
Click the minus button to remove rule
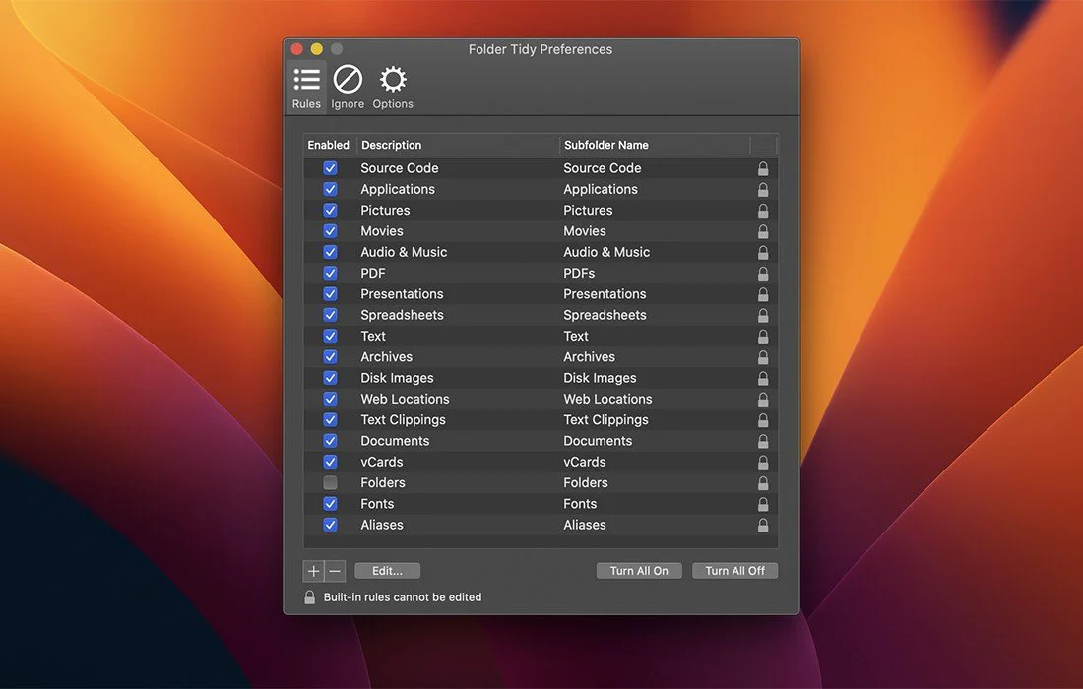pos(335,571)
